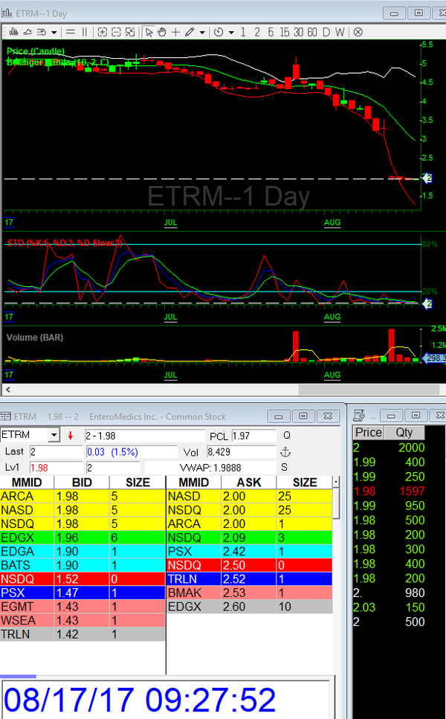Select the hand pan tool

[161, 32]
